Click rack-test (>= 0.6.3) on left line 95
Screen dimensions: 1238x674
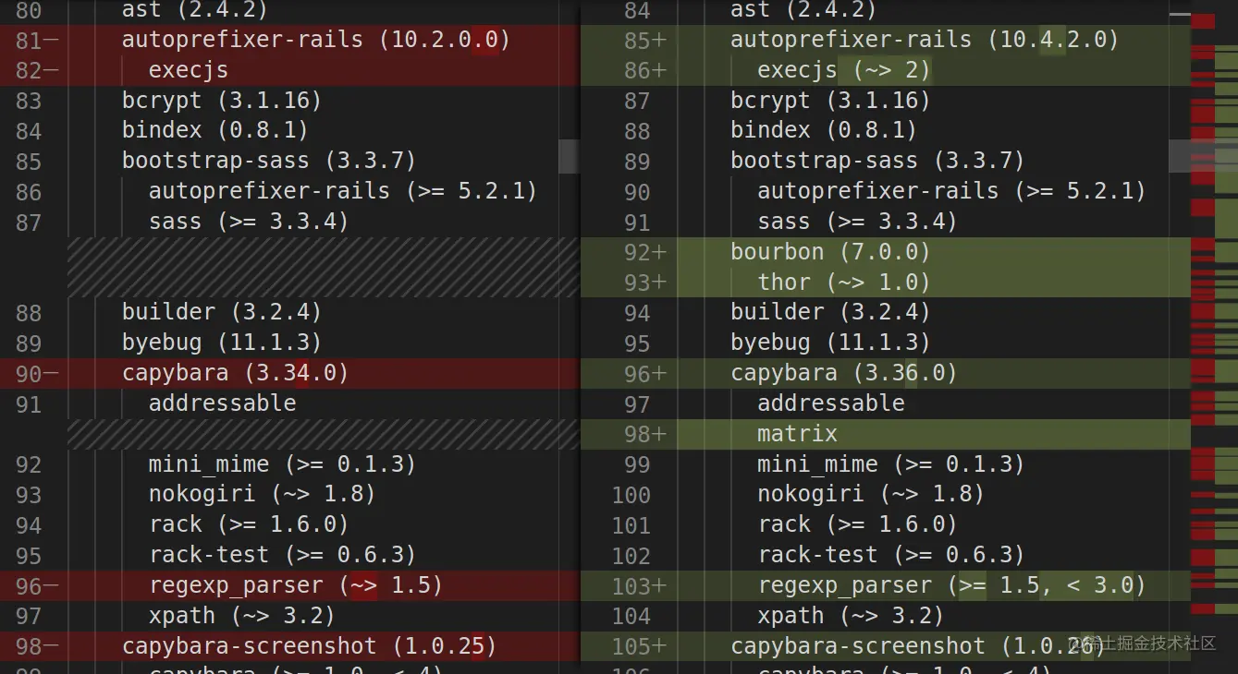282,555
